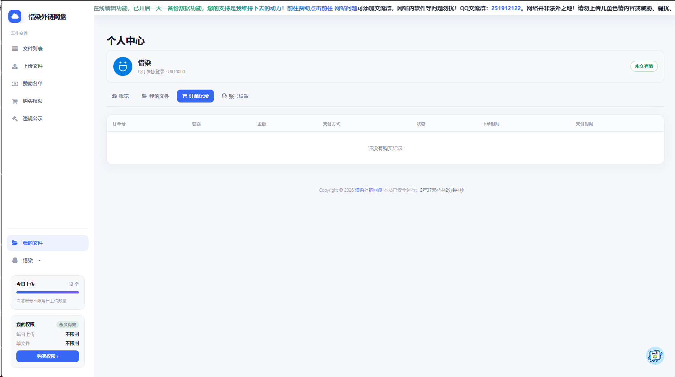Click the 金额 column header
Screen dimensions: 675x377
pos(262,124)
